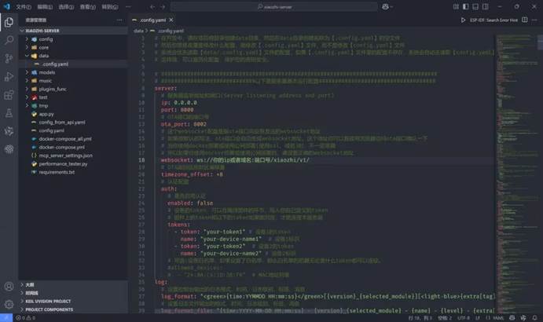Open the Testing flask view
Viewport: 543px width, 322px height.
tap(9, 113)
